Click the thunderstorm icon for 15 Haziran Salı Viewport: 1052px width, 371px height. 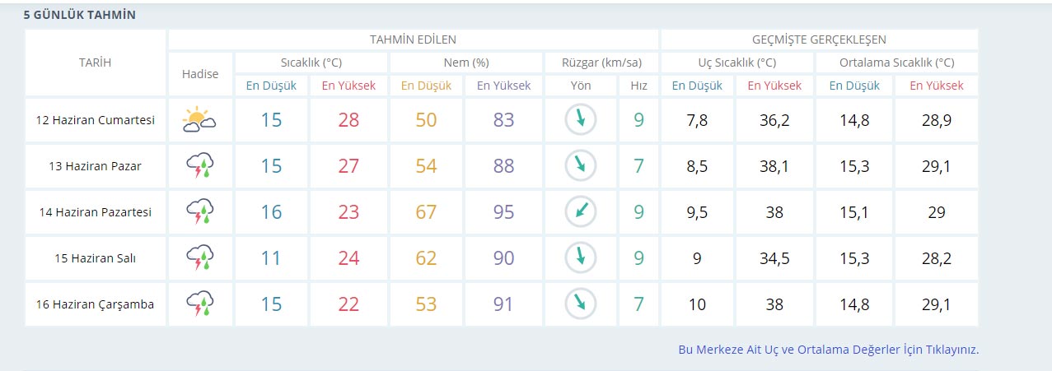(199, 258)
